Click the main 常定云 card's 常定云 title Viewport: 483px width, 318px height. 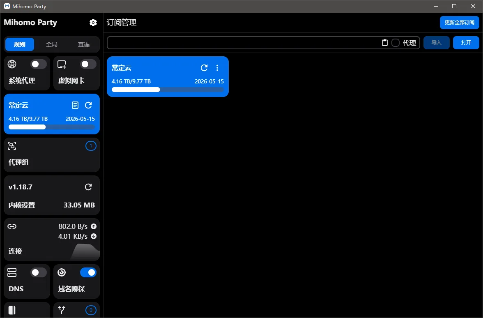(122, 68)
